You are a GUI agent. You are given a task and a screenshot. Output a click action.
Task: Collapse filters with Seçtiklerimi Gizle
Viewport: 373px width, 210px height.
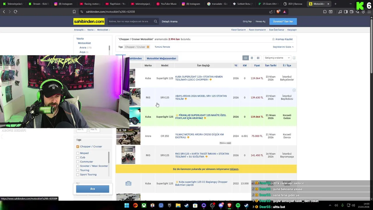click(x=283, y=47)
